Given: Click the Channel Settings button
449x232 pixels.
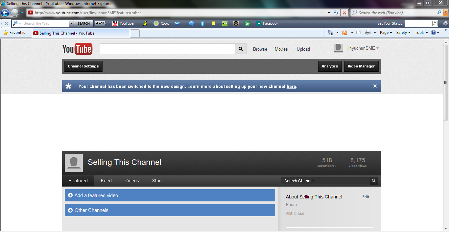Looking at the screenshot, I should (83, 66).
